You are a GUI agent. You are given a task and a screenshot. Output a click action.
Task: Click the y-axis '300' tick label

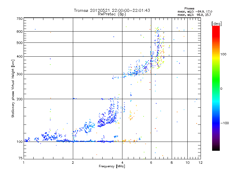tap(19, 74)
